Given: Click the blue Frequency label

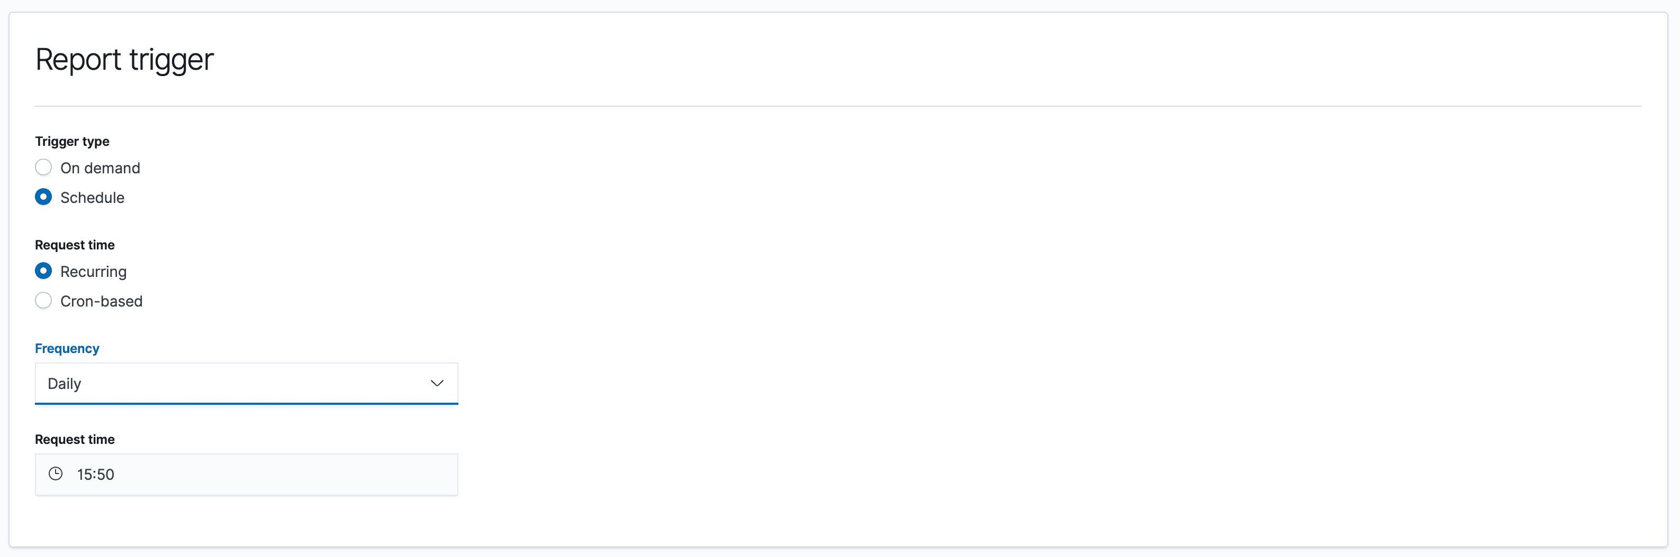Looking at the screenshot, I should point(67,348).
